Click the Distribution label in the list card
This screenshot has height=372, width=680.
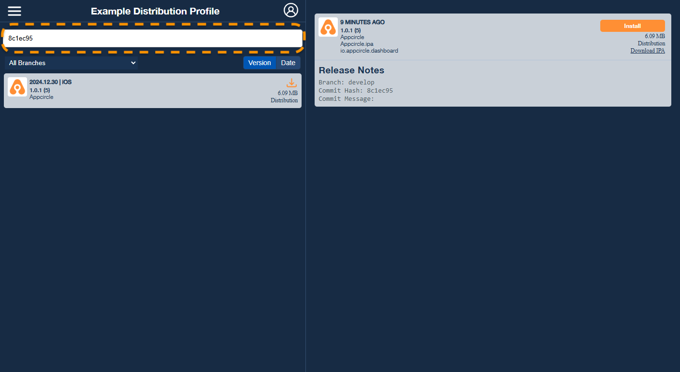pos(284,100)
